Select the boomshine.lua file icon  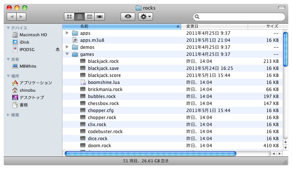[x=83, y=82]
